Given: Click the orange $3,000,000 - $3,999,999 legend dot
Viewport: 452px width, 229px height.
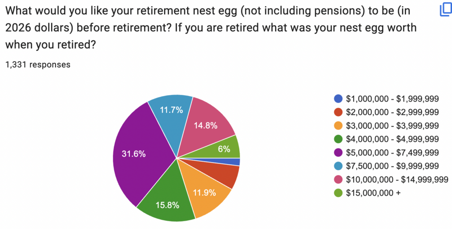Looking at the screenshot, I should coord(338,126).
